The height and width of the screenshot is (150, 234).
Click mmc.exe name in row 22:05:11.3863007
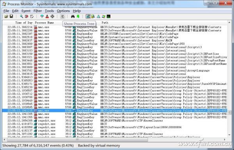[x=44, y=47]
